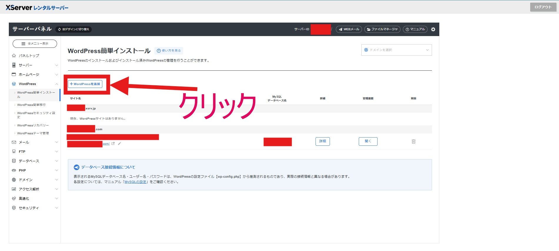Select WordPressセキュリティ設定 submenu item
The image size is (559, 251).
click(36, 115)
